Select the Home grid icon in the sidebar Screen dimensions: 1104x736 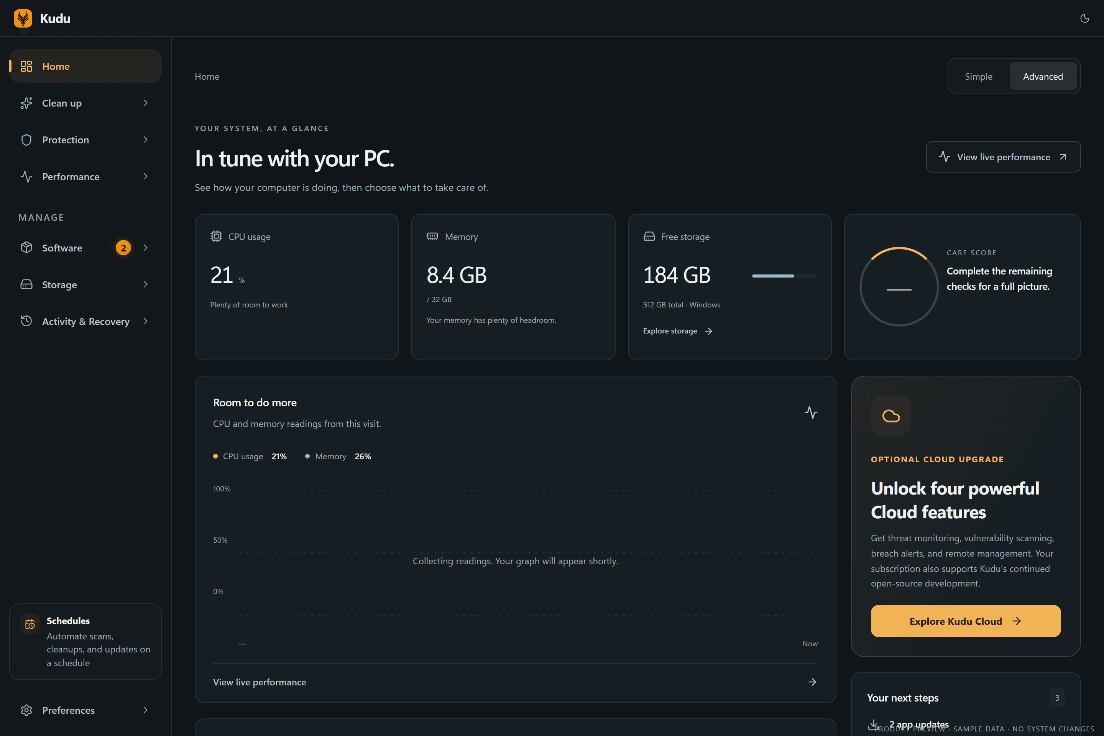[26, 66]
